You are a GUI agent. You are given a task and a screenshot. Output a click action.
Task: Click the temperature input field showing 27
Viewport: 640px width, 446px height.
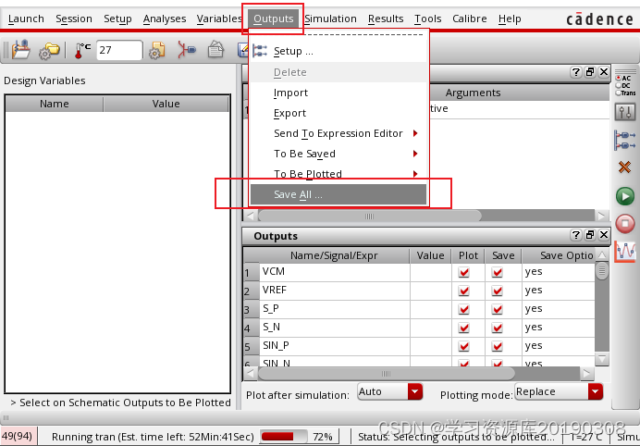(118, 50)
